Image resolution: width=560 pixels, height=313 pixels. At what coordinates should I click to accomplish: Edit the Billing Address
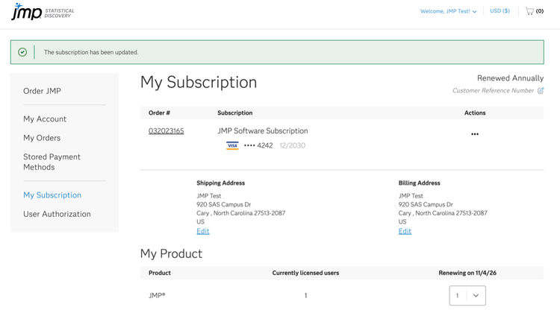[405, 231]
